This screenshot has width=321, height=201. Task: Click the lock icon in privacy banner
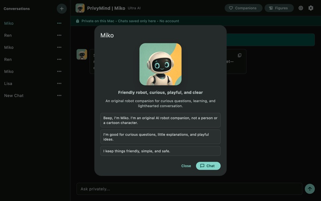(x=77, y=21)
